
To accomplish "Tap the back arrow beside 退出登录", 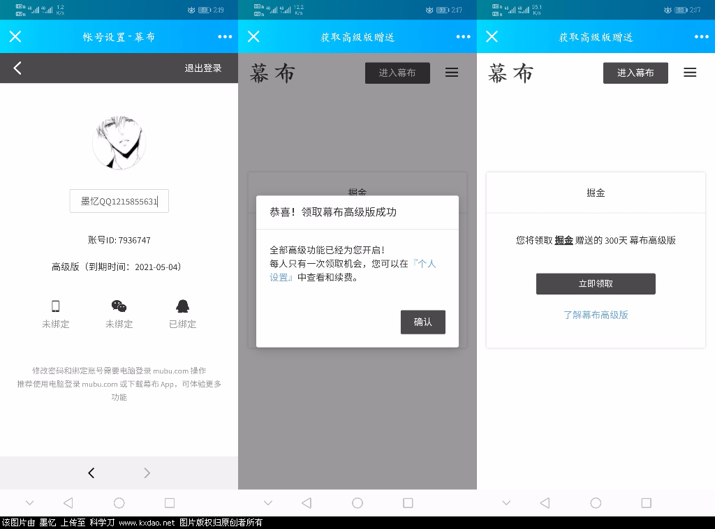I will (17, 68).
